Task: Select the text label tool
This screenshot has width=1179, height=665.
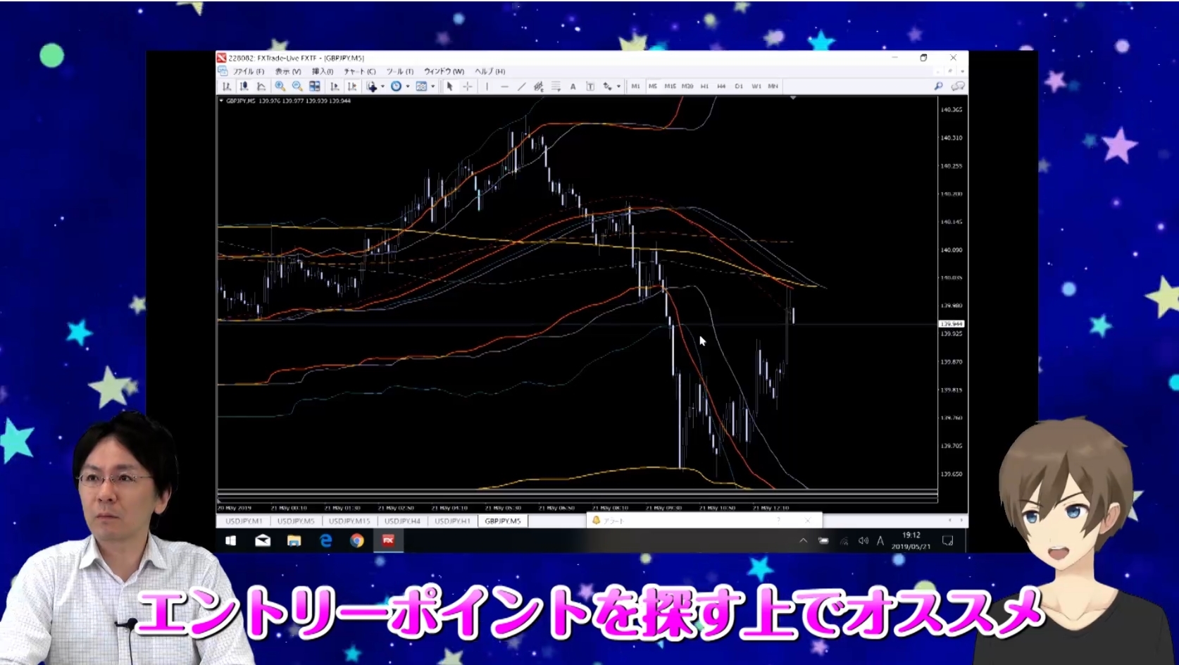Action: [x=590, y=86]
